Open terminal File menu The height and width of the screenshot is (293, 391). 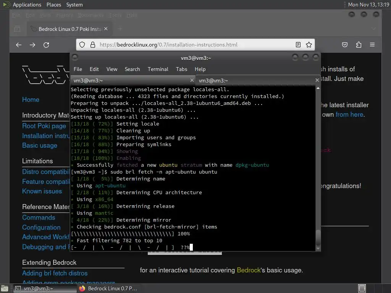click(x=78, y=69)
